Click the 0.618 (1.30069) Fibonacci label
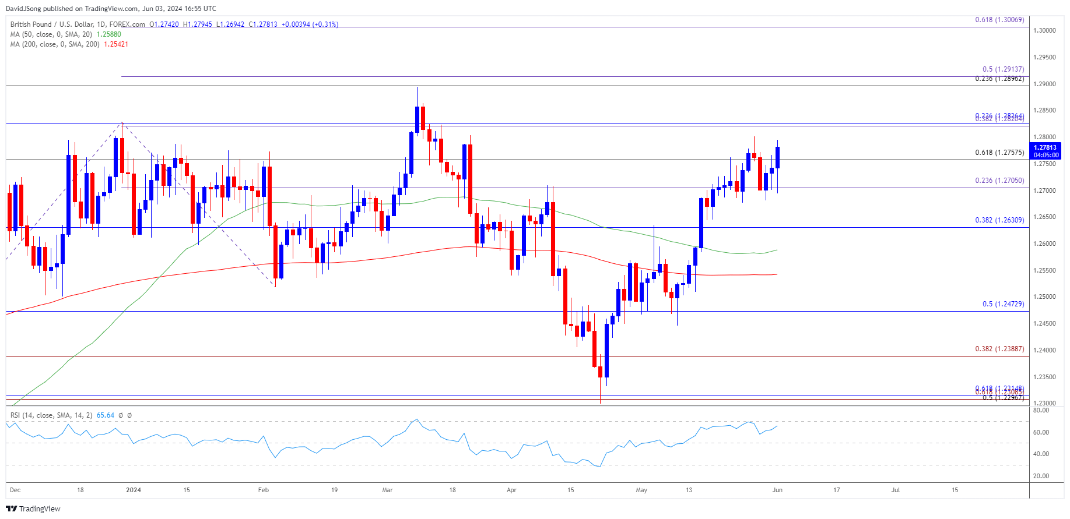The width and height of the screenshot is (1070, 519). [x=999, y=20]
